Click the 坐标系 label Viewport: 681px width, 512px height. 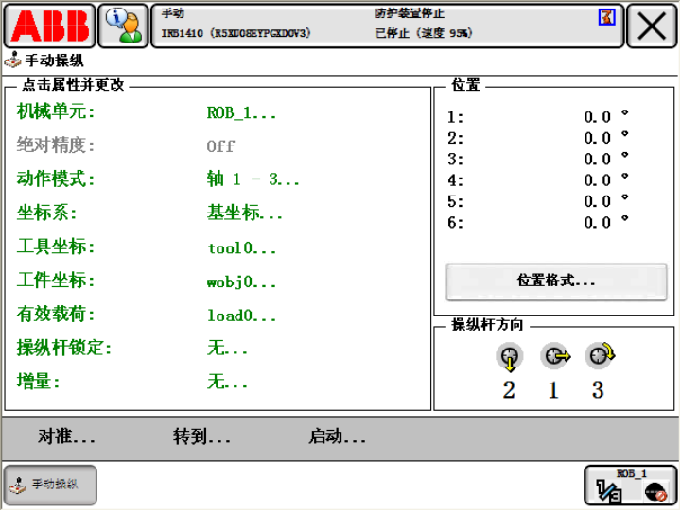pos(46,213)
